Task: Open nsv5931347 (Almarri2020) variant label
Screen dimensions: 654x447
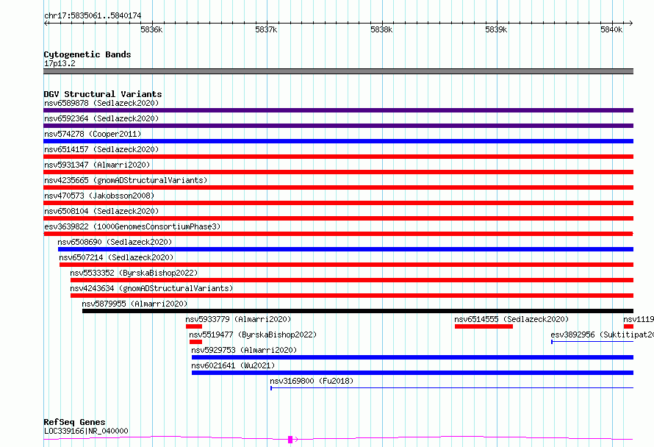Action: coord(97,165)
